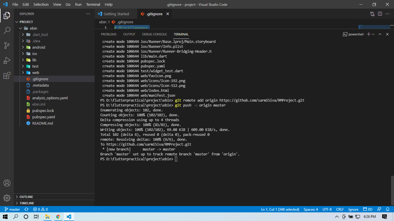Change language mode Ignore
The width and height of the screenshot is (394, 221).
(x=353, y=209)
